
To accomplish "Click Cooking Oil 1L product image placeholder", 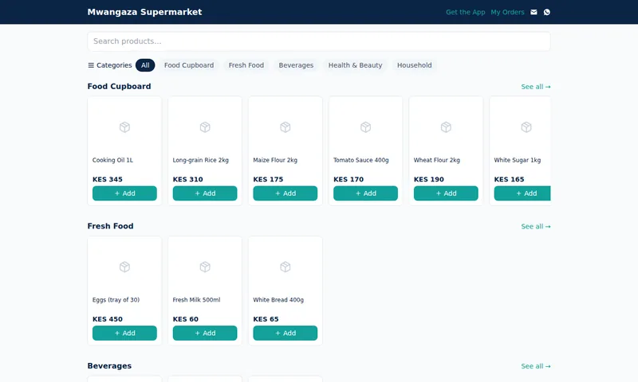I will click(x=124, y=127).
